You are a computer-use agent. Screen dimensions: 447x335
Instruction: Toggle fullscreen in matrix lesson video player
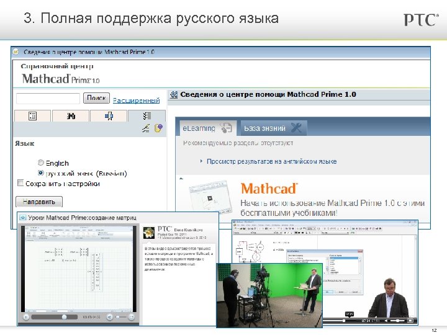pos(132,317)
